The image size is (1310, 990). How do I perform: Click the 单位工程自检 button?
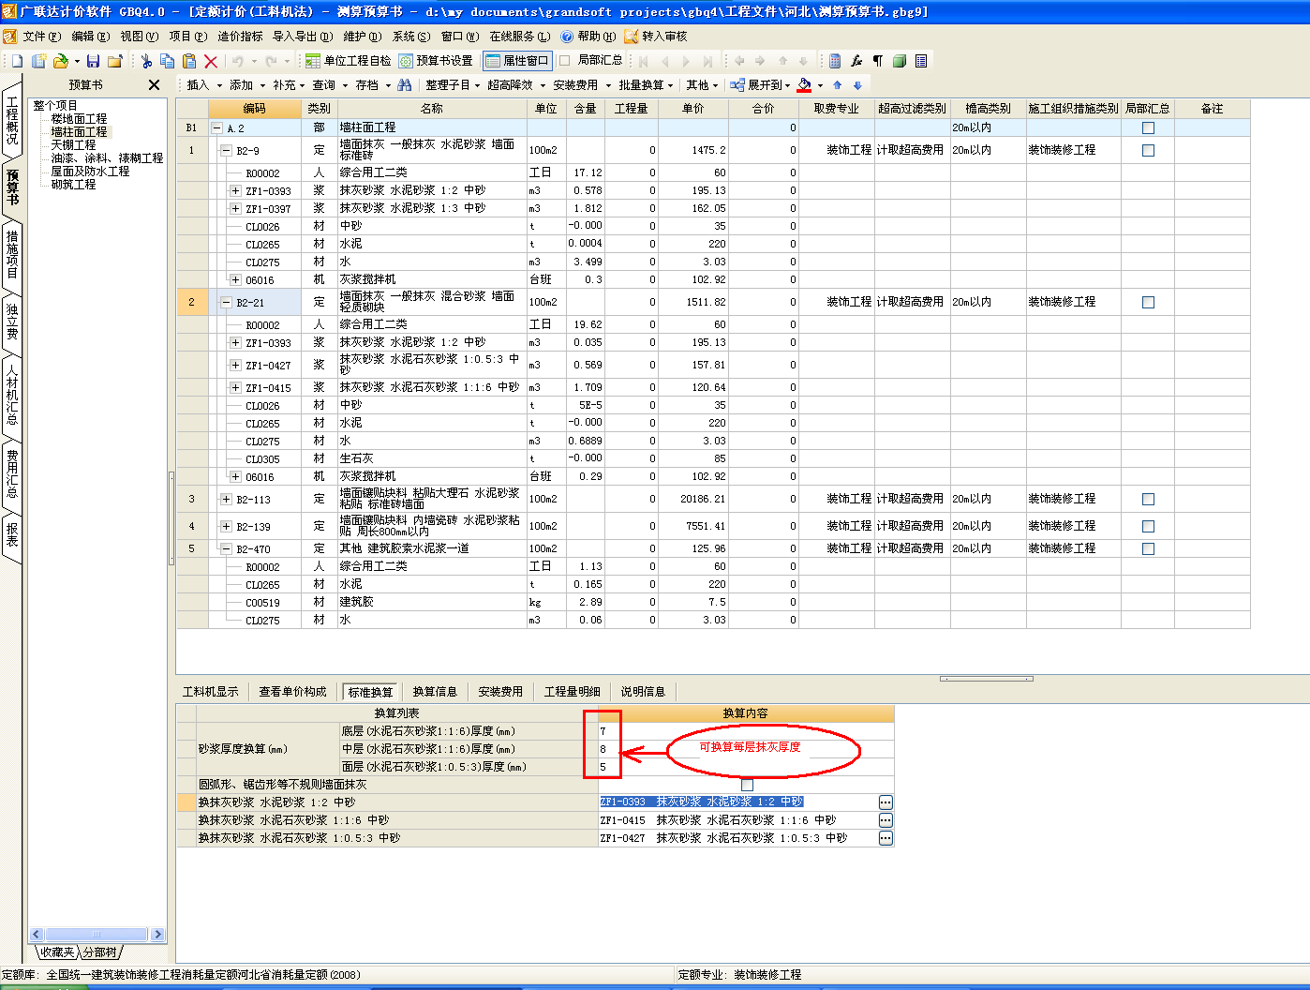(348, 61)
